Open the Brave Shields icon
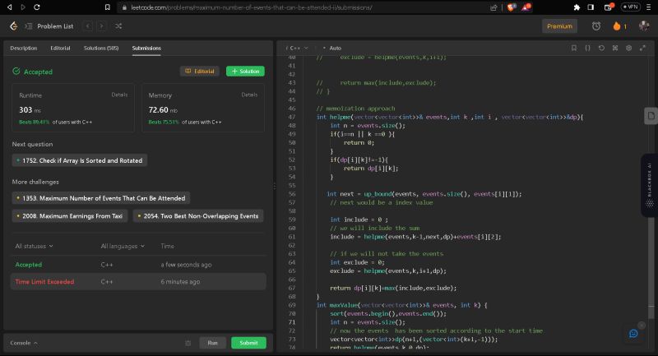The height and width of the screenshot is (356, 658). pyautogui.click(x=511, y=7)
